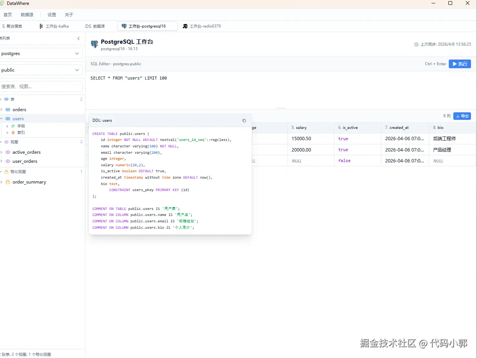Click the CREATE TABLE public.users line
477x358 pixels.
pyautogui.click(x=121, y=134)
